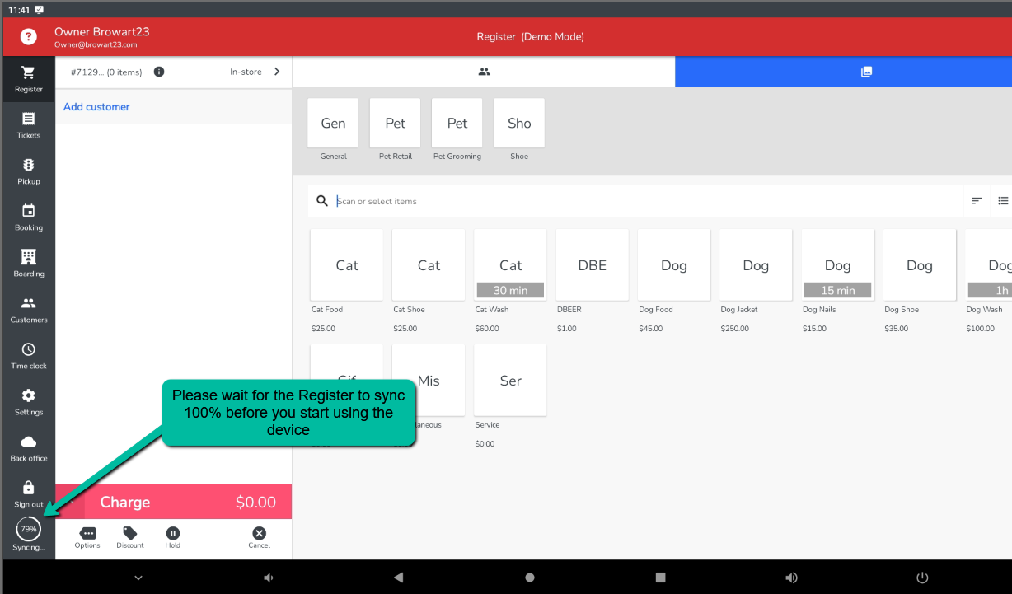Click the Scan or select items field
The image size is (1012, 594).
(643, 201)
